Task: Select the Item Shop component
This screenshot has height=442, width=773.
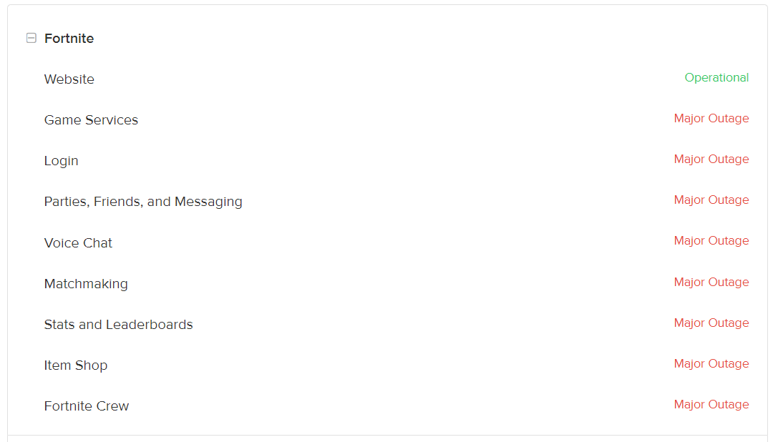Action: click(76, 365)
